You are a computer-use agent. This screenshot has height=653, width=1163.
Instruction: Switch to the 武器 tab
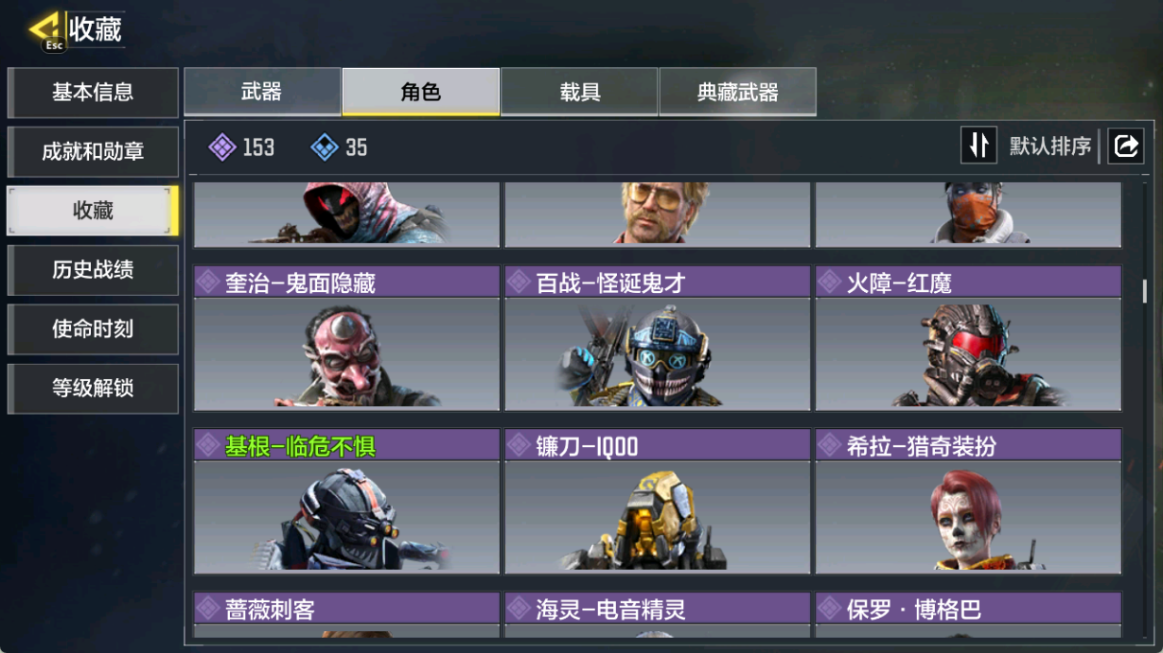pos(262,92)
